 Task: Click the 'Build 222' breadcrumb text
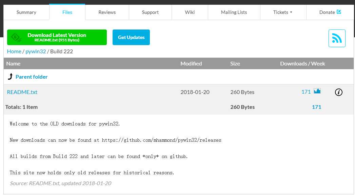pos(62,52)
